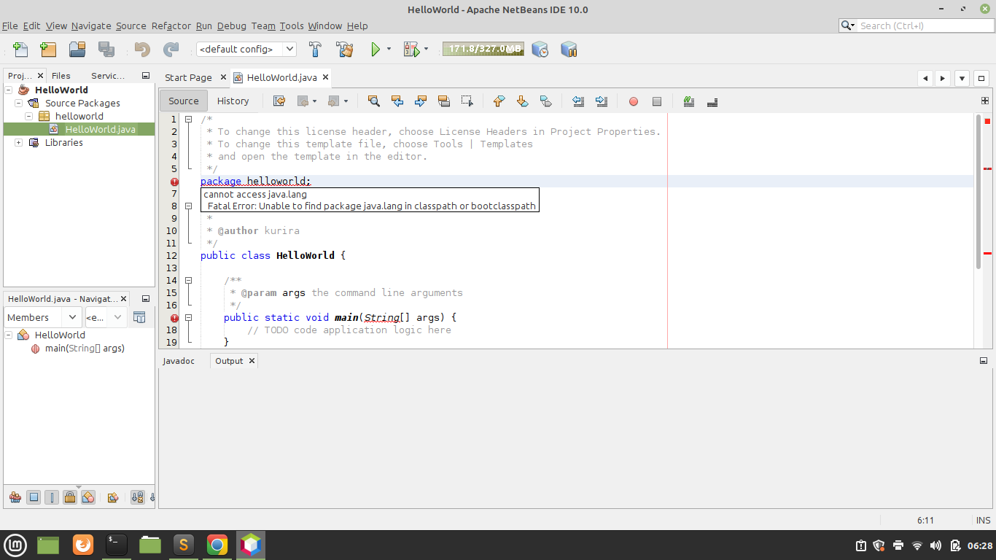Viewport: 996px width, 560px height.
Task: Toggle Show Inner Classes in Navigator
Action: (x=88, y=497)
